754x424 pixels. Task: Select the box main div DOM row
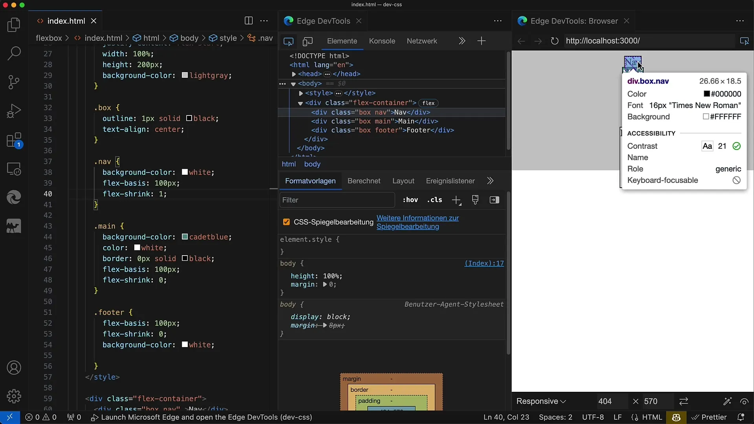pos(392,121)
